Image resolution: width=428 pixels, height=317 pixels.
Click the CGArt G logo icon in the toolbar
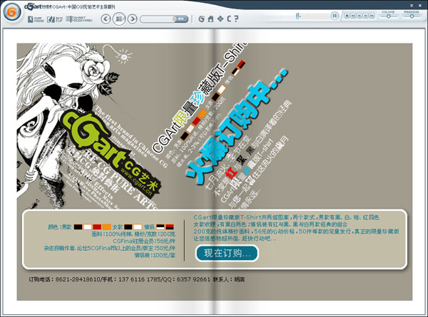pos(201,19)
